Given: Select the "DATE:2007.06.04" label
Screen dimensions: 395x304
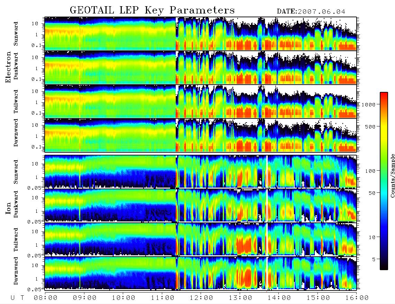Looking at the screenshot, I should [311, 12].
